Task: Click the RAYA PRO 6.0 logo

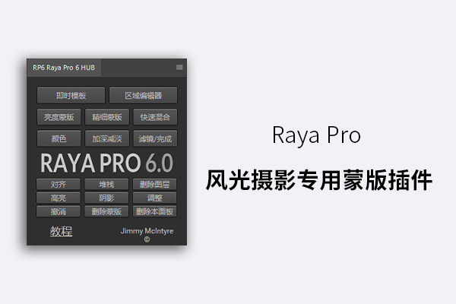Action: (x=106, y=163)
